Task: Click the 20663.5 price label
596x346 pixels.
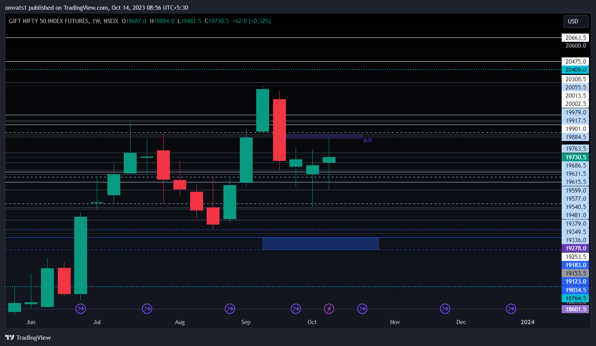Action: click(x=575, y=38)
